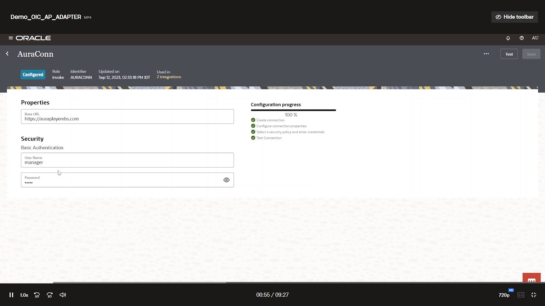Pause the video playback
The height and width of the screenshot is (306, 545).
point(11,295)
